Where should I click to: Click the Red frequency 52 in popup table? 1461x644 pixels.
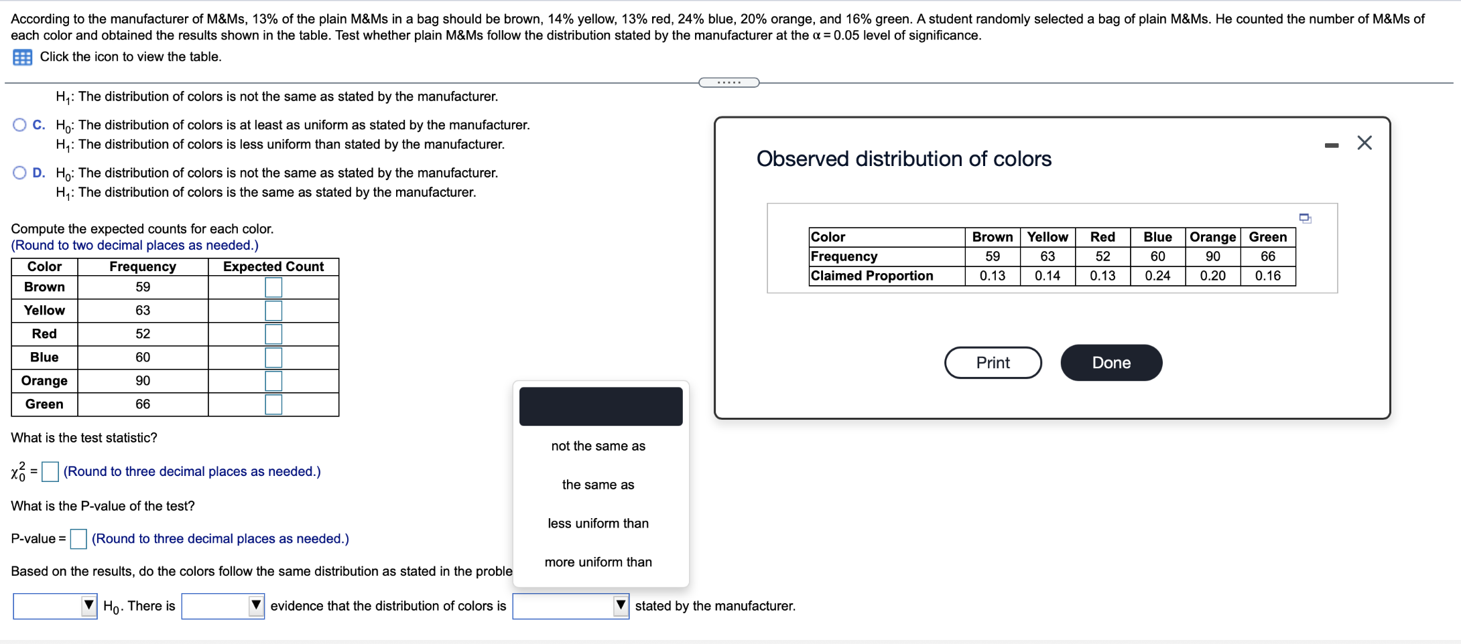tap(1102, 256)
